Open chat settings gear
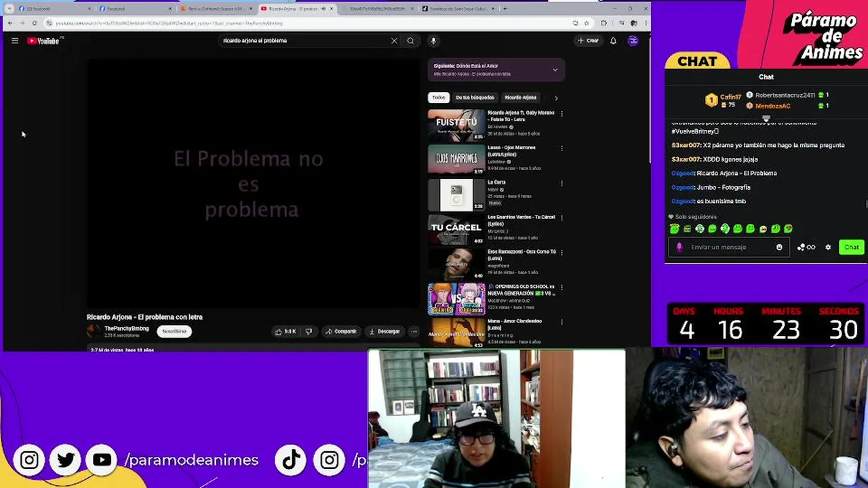This screenshot has width=868, height=488. click(x=828, y=247)
